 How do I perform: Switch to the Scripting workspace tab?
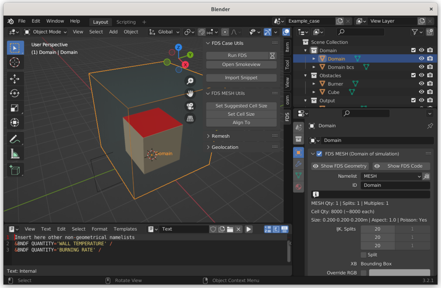[x=126, y=22]
